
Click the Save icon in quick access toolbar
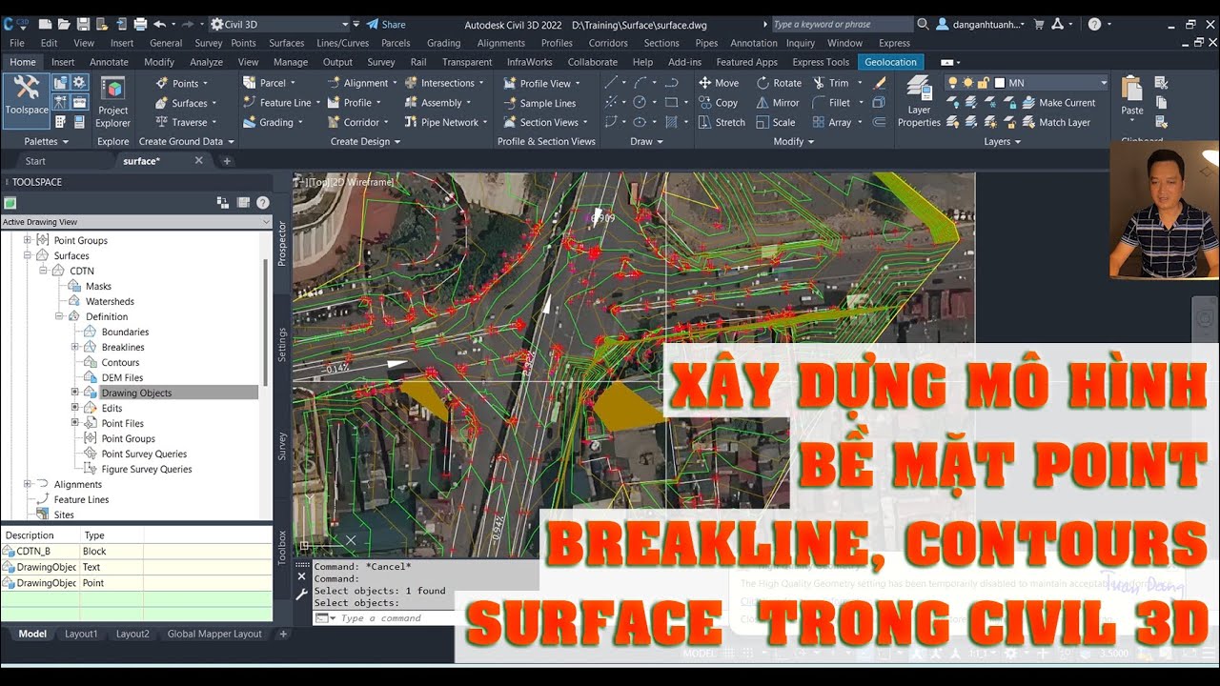pos(83,24)
